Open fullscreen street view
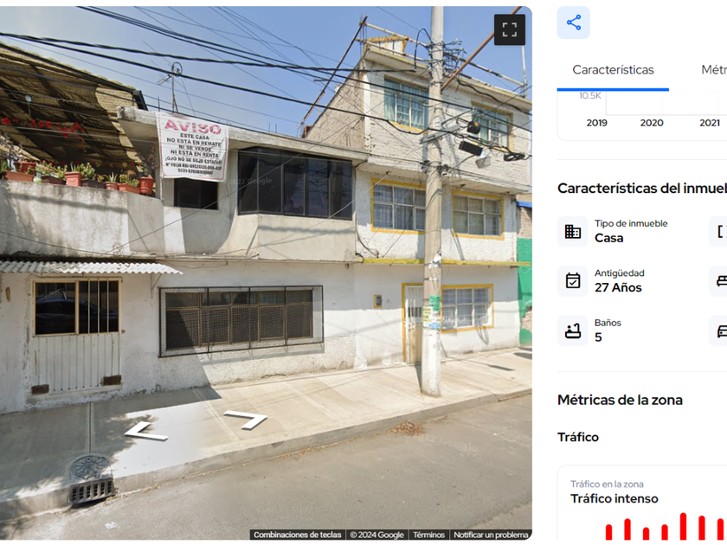This screenshot has height=545, width=727. (x=510, y=29)
